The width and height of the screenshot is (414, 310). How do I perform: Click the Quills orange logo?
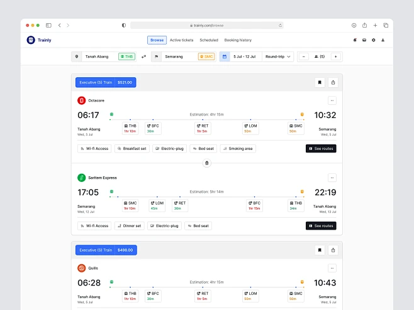tap(82, 268)
